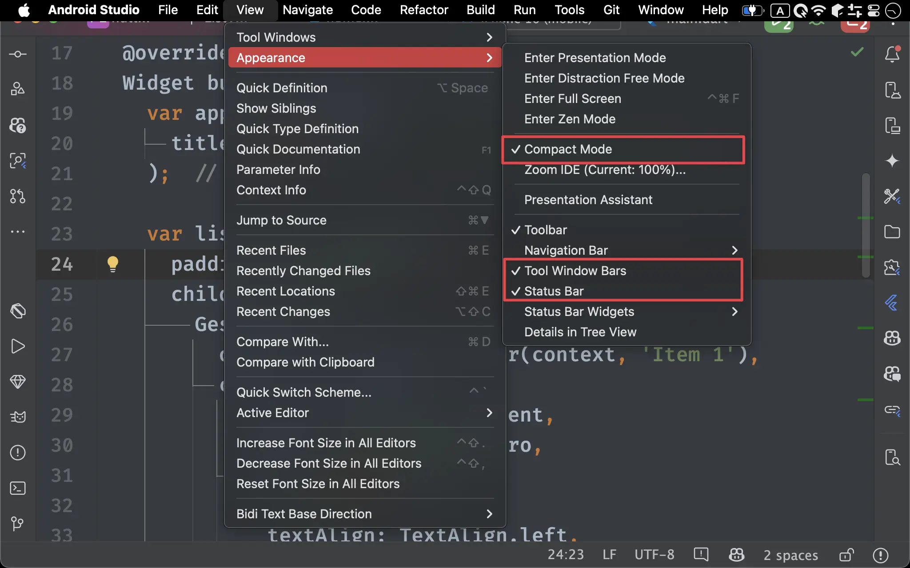Open the Notifications bell icon
Screen dimensions: 910x568
tap(892, 54)
